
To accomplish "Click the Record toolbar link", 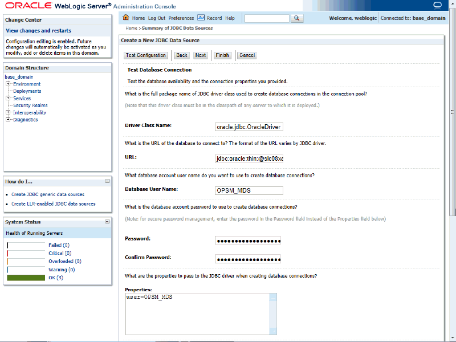I will click(214, 18).
